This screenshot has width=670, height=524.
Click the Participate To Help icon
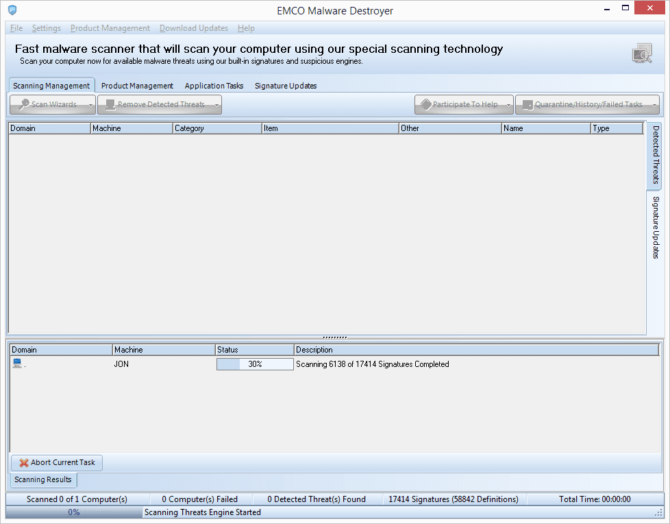point(425,105)
